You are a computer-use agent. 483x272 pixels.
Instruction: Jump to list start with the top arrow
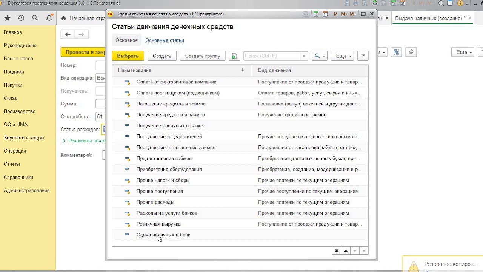[337, 250]
